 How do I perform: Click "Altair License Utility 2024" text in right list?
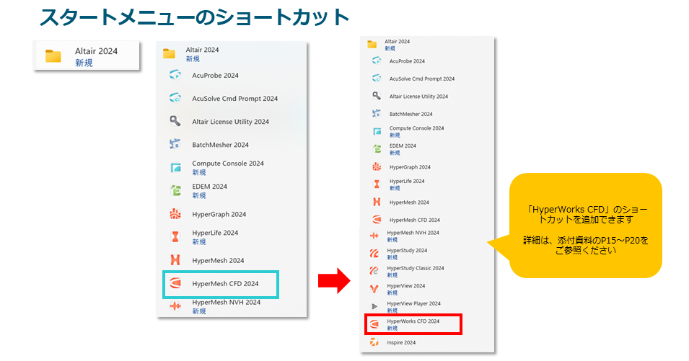coord(418,97)
